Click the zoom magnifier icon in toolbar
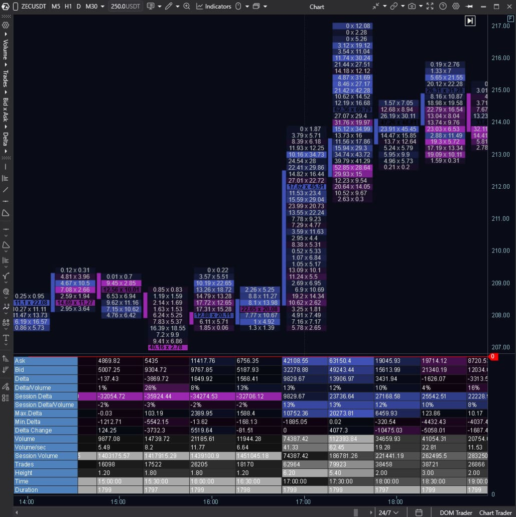The image size is (516, 517). [x=187, y=7]
